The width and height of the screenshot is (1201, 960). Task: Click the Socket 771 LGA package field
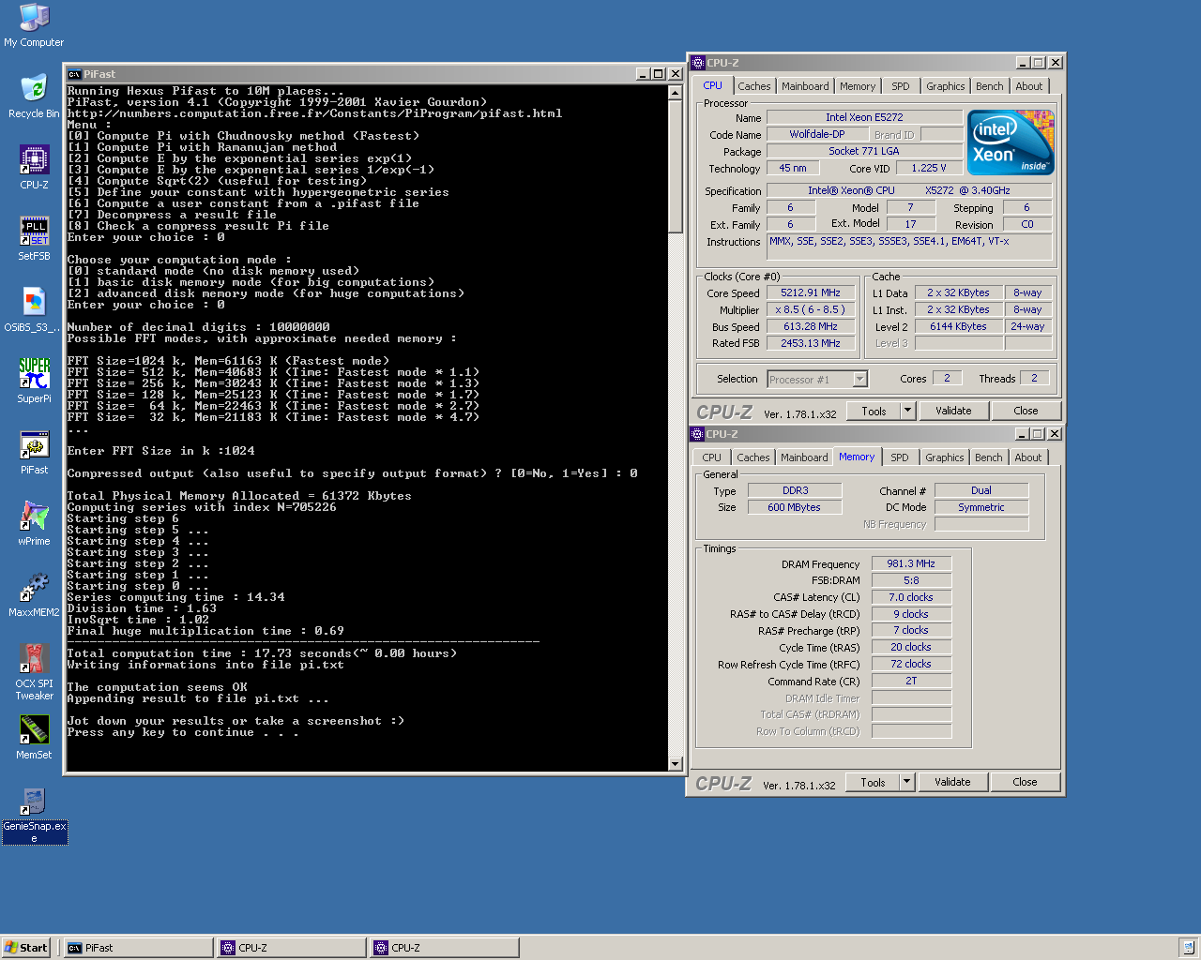point(864,151)
